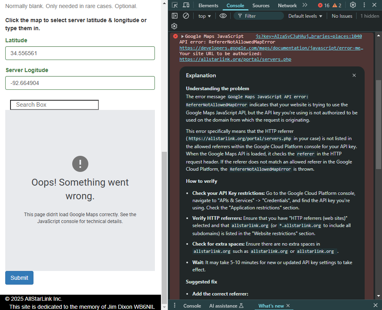Image resolution: width=382 pixels, height=310 pixels.
Task: Open the Default levels dropdown
Action: (x=305, y=16)
